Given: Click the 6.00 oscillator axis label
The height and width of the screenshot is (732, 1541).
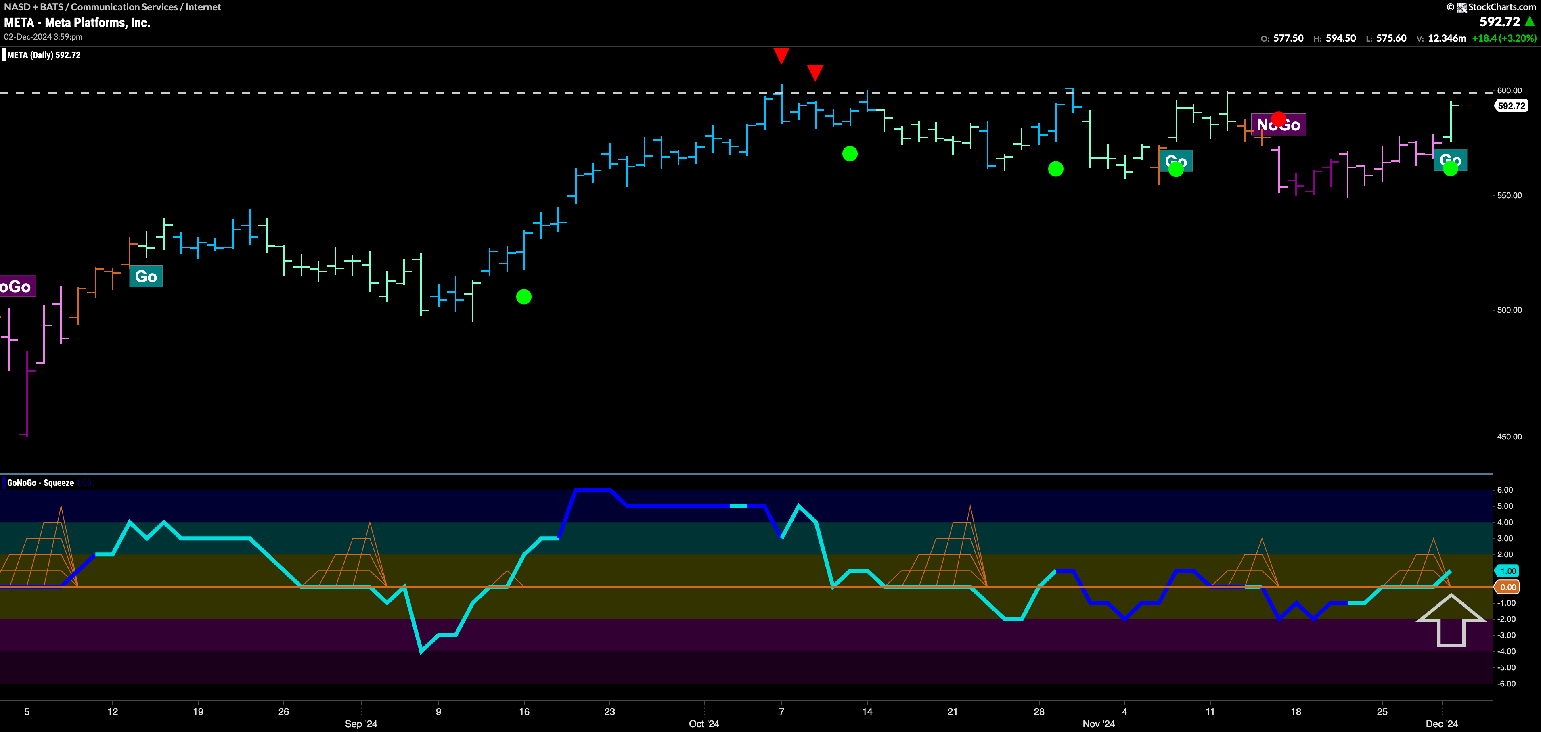Looking at the screenshot, I should (x=1505, y=490).
